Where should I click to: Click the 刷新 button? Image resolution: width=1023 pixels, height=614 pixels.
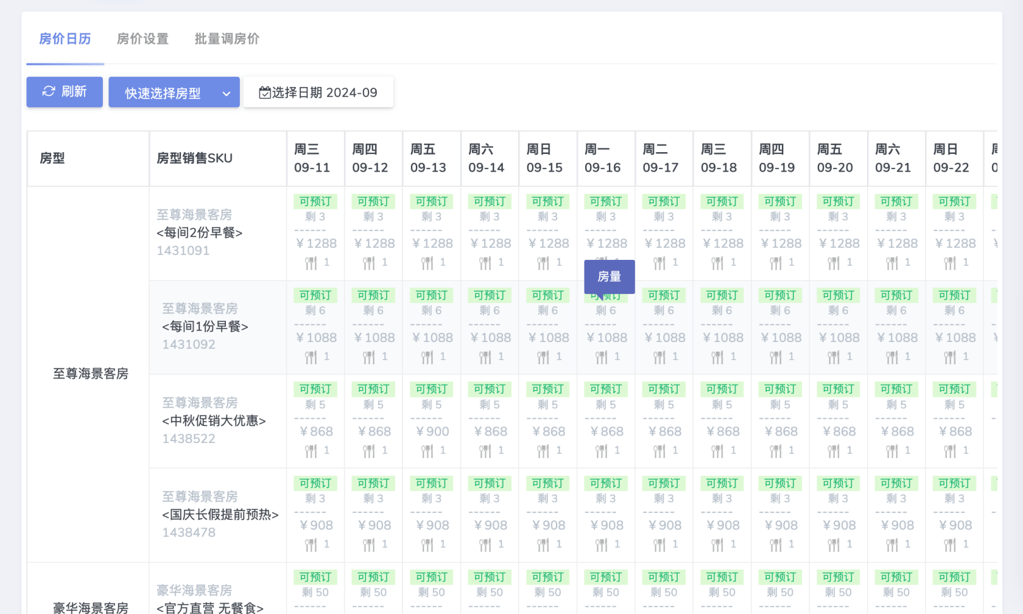(65, 91)
